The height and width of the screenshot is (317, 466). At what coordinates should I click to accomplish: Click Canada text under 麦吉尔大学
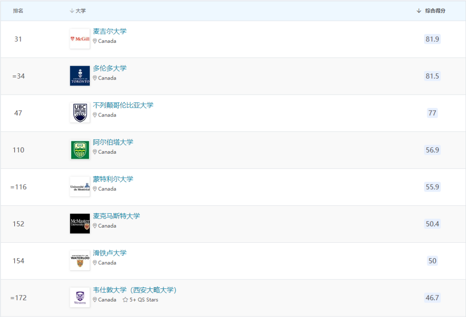[107, 41]
